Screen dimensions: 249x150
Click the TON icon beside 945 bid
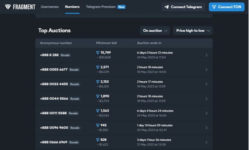click(x=98, y=125)
